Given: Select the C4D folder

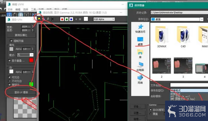Looking at the screenshot, I should [183, 37].
